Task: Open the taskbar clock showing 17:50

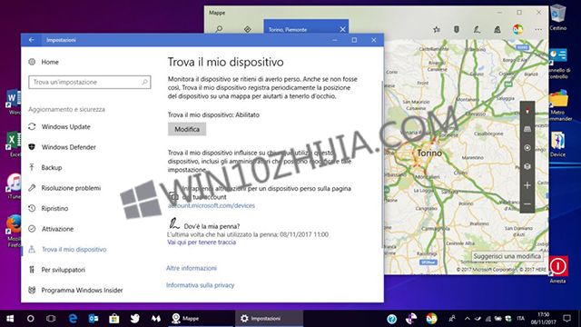Action: click(543, 318)
